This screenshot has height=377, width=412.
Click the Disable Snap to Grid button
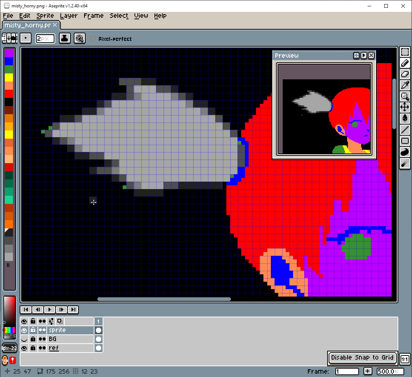[362, 357]
